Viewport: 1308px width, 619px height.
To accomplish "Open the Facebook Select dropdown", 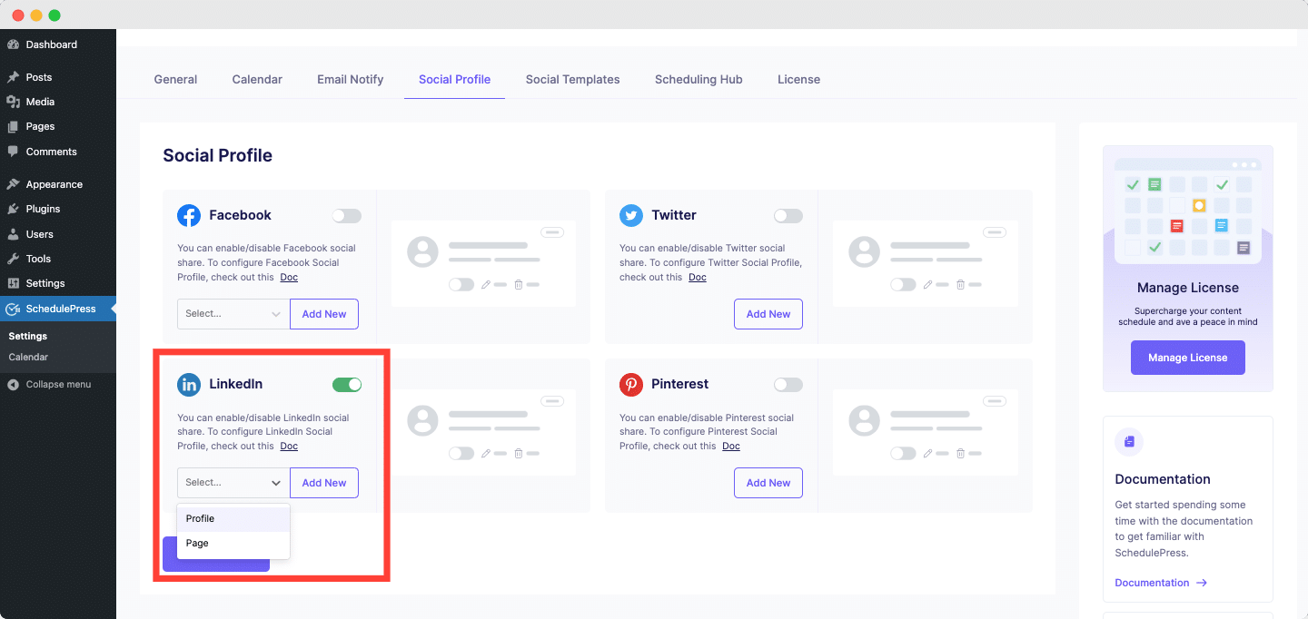I will (233, 314).
